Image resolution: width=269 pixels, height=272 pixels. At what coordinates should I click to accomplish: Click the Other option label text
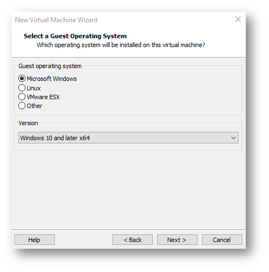pyautogui.click(x=34, y=106)
